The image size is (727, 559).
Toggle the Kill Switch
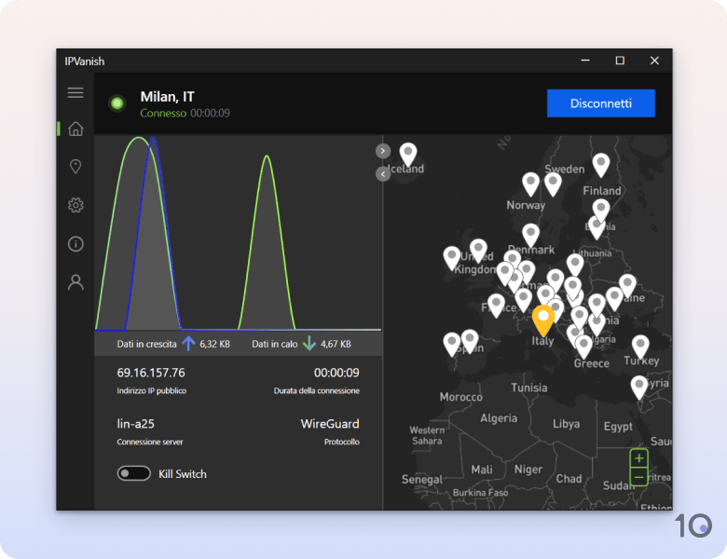[x=133, y=473]
